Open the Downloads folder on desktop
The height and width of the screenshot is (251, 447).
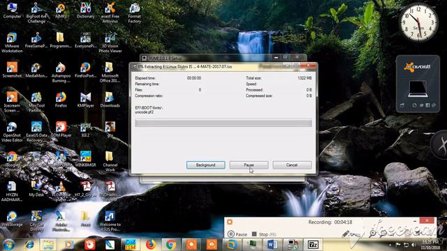coord(110,100)
